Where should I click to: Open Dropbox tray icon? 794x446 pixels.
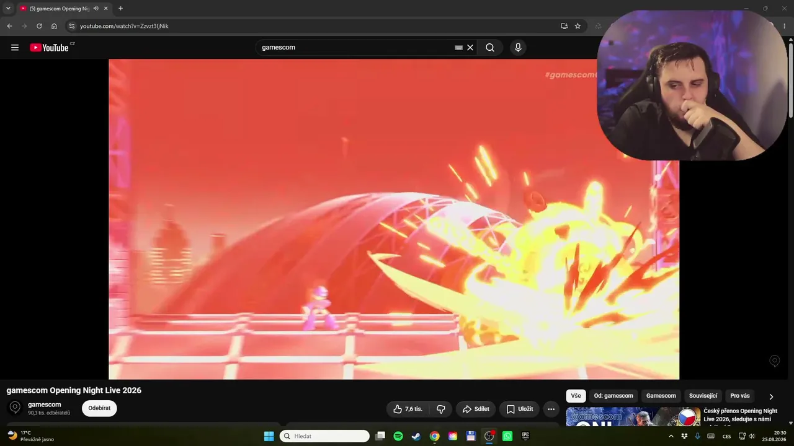click(x=684, y=436)
